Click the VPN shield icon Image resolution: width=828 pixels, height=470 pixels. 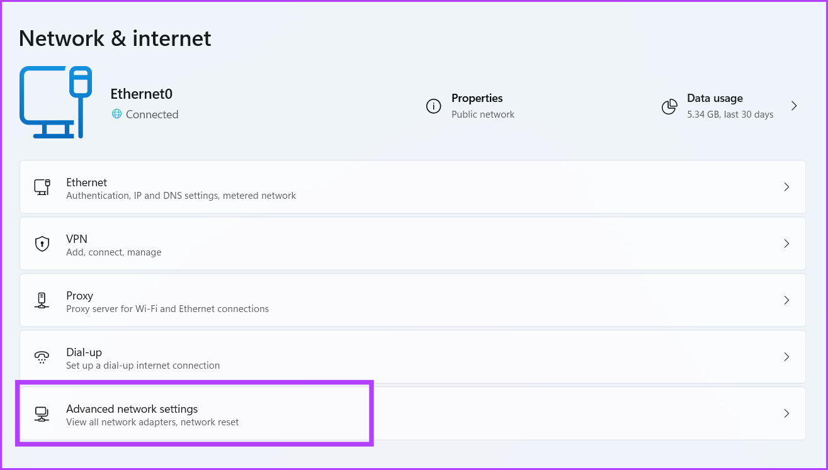coord(42,243)
